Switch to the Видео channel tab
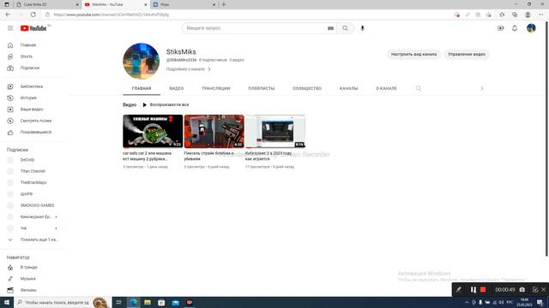 (x=177, y=88)
